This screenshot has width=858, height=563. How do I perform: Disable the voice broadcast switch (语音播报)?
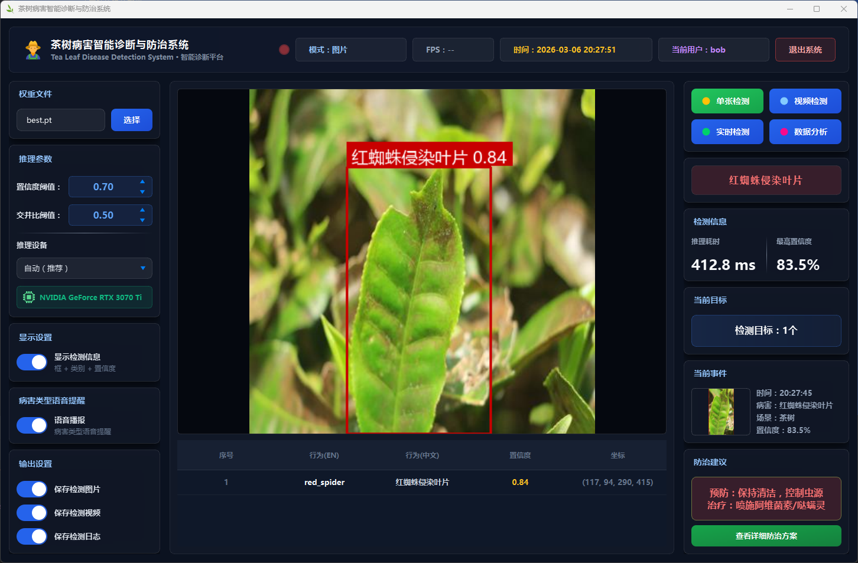32,425
